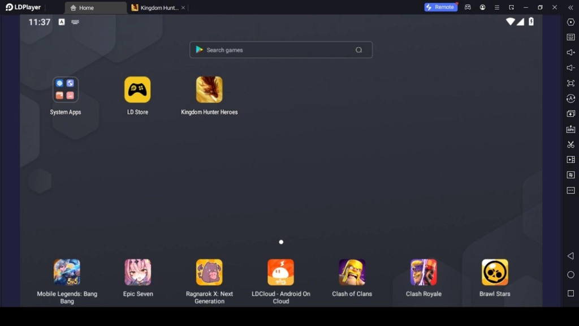Launch Clash of Clans

point(352,272)
